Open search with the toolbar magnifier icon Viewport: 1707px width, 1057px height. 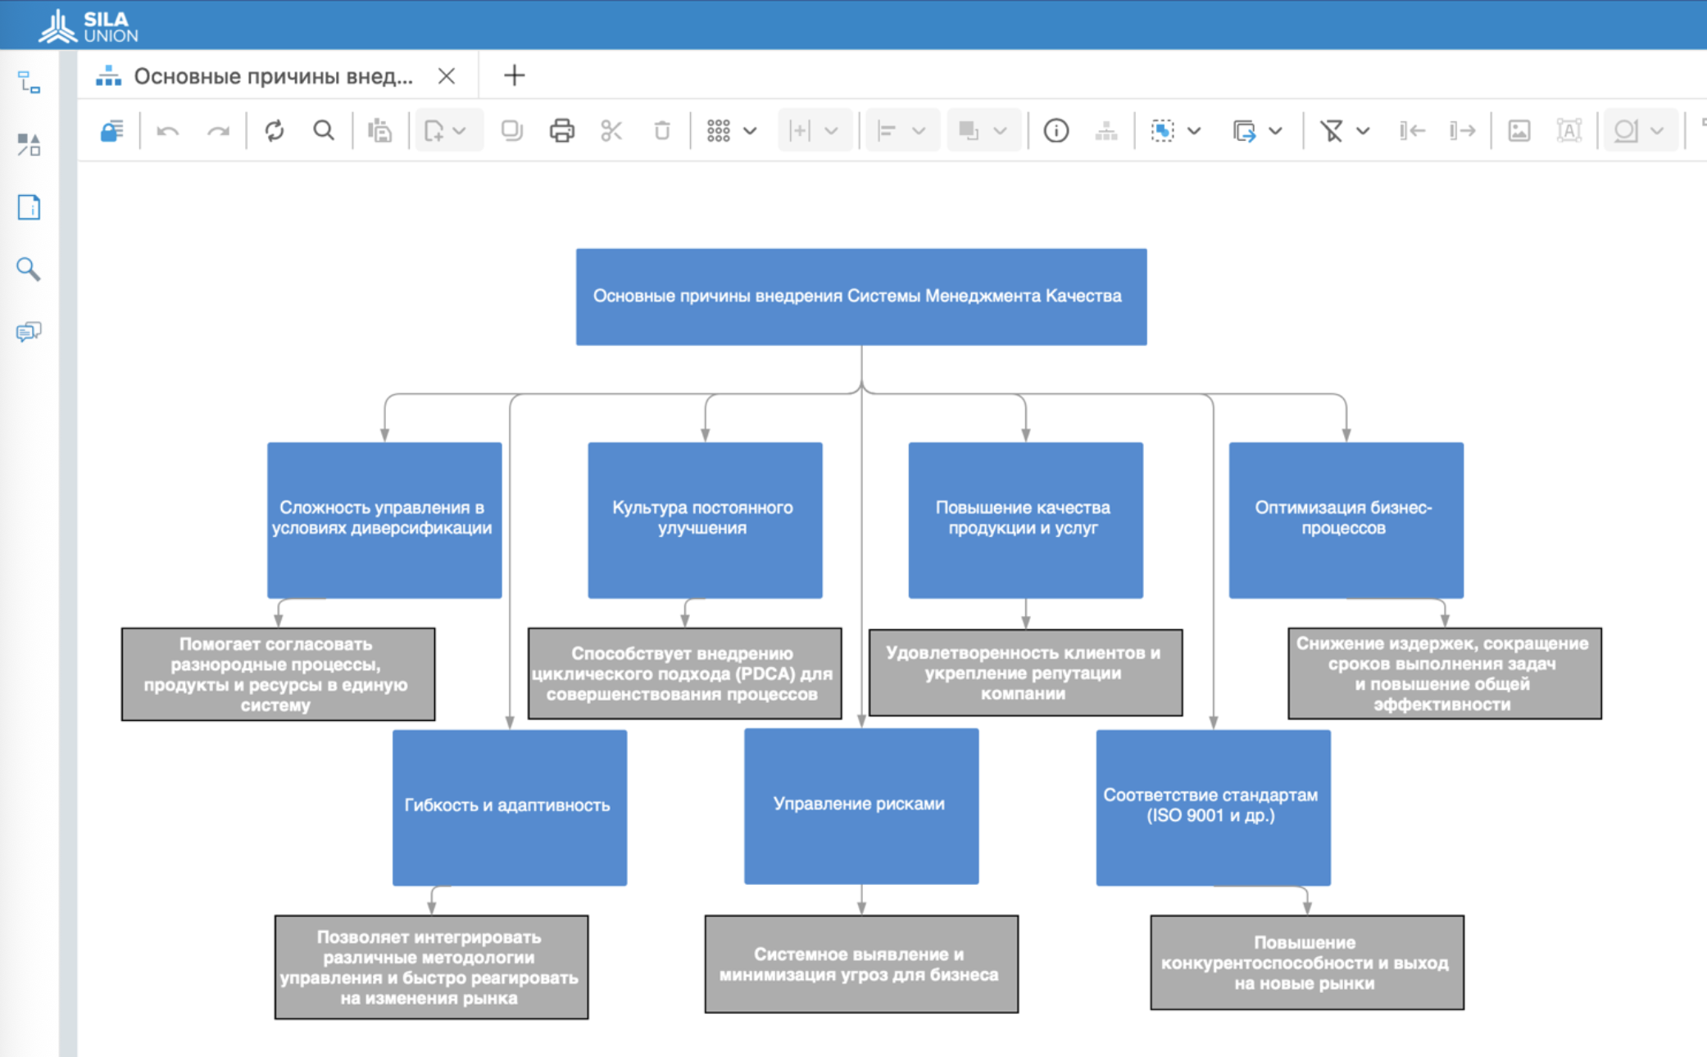pyautogui.click(x=324, y=130)
